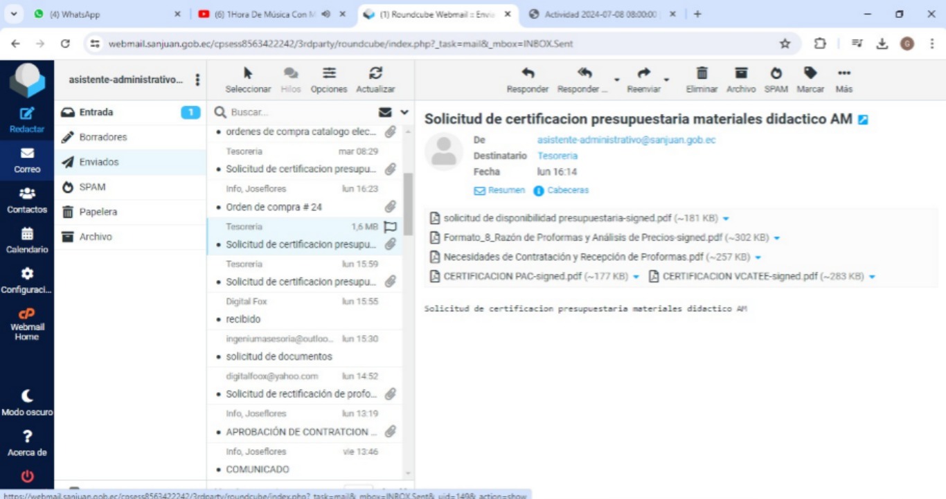Click the Responder reply icon

[x=527, y=73]
